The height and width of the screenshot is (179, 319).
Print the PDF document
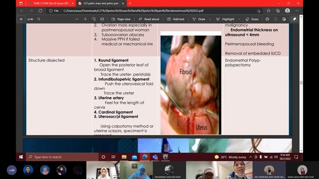(x=267, y=19)
